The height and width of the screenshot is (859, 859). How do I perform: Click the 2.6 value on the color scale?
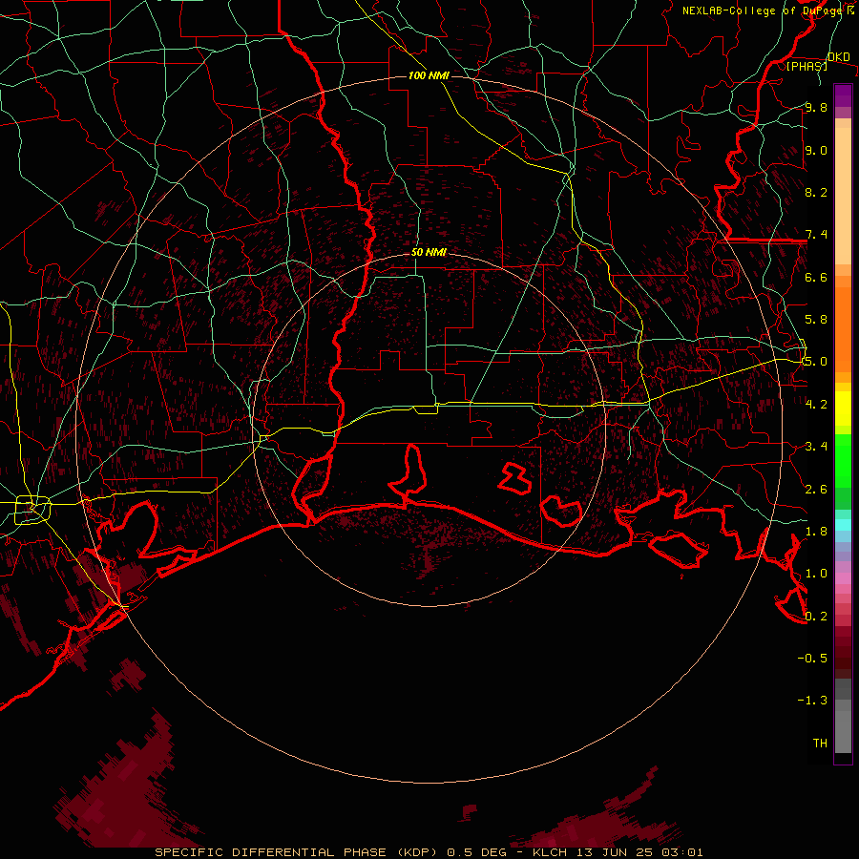[x=816, y=489]
